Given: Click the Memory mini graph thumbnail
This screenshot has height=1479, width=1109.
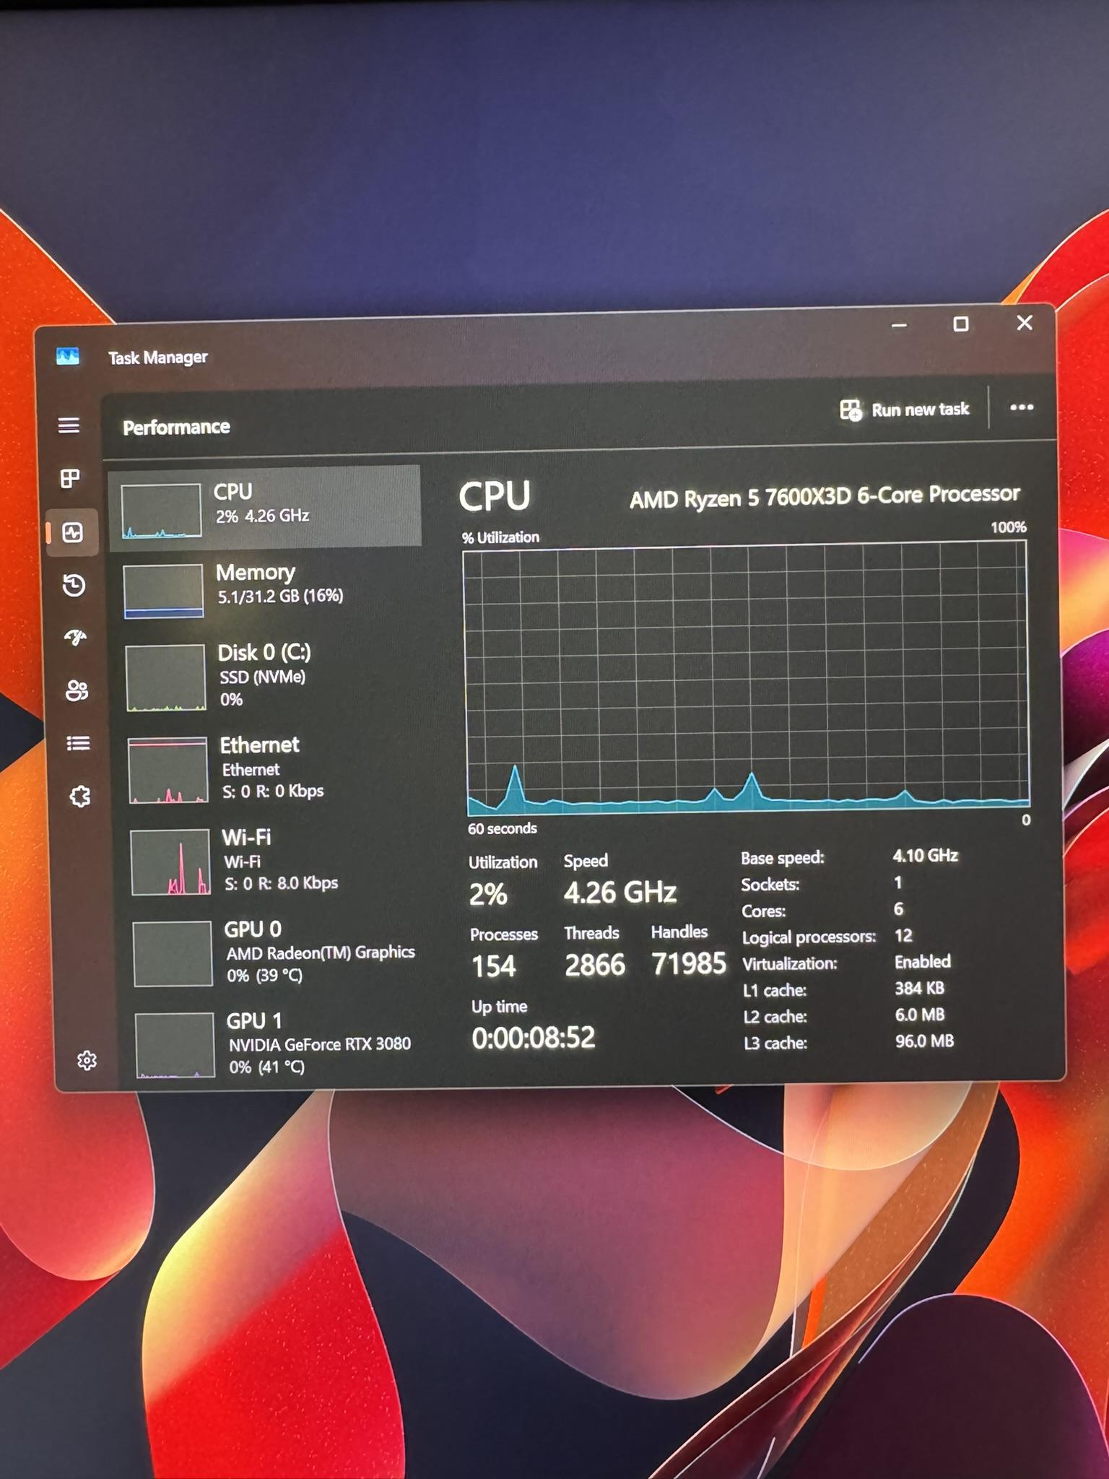Looking at the screenshot, I should click(163, 591).
